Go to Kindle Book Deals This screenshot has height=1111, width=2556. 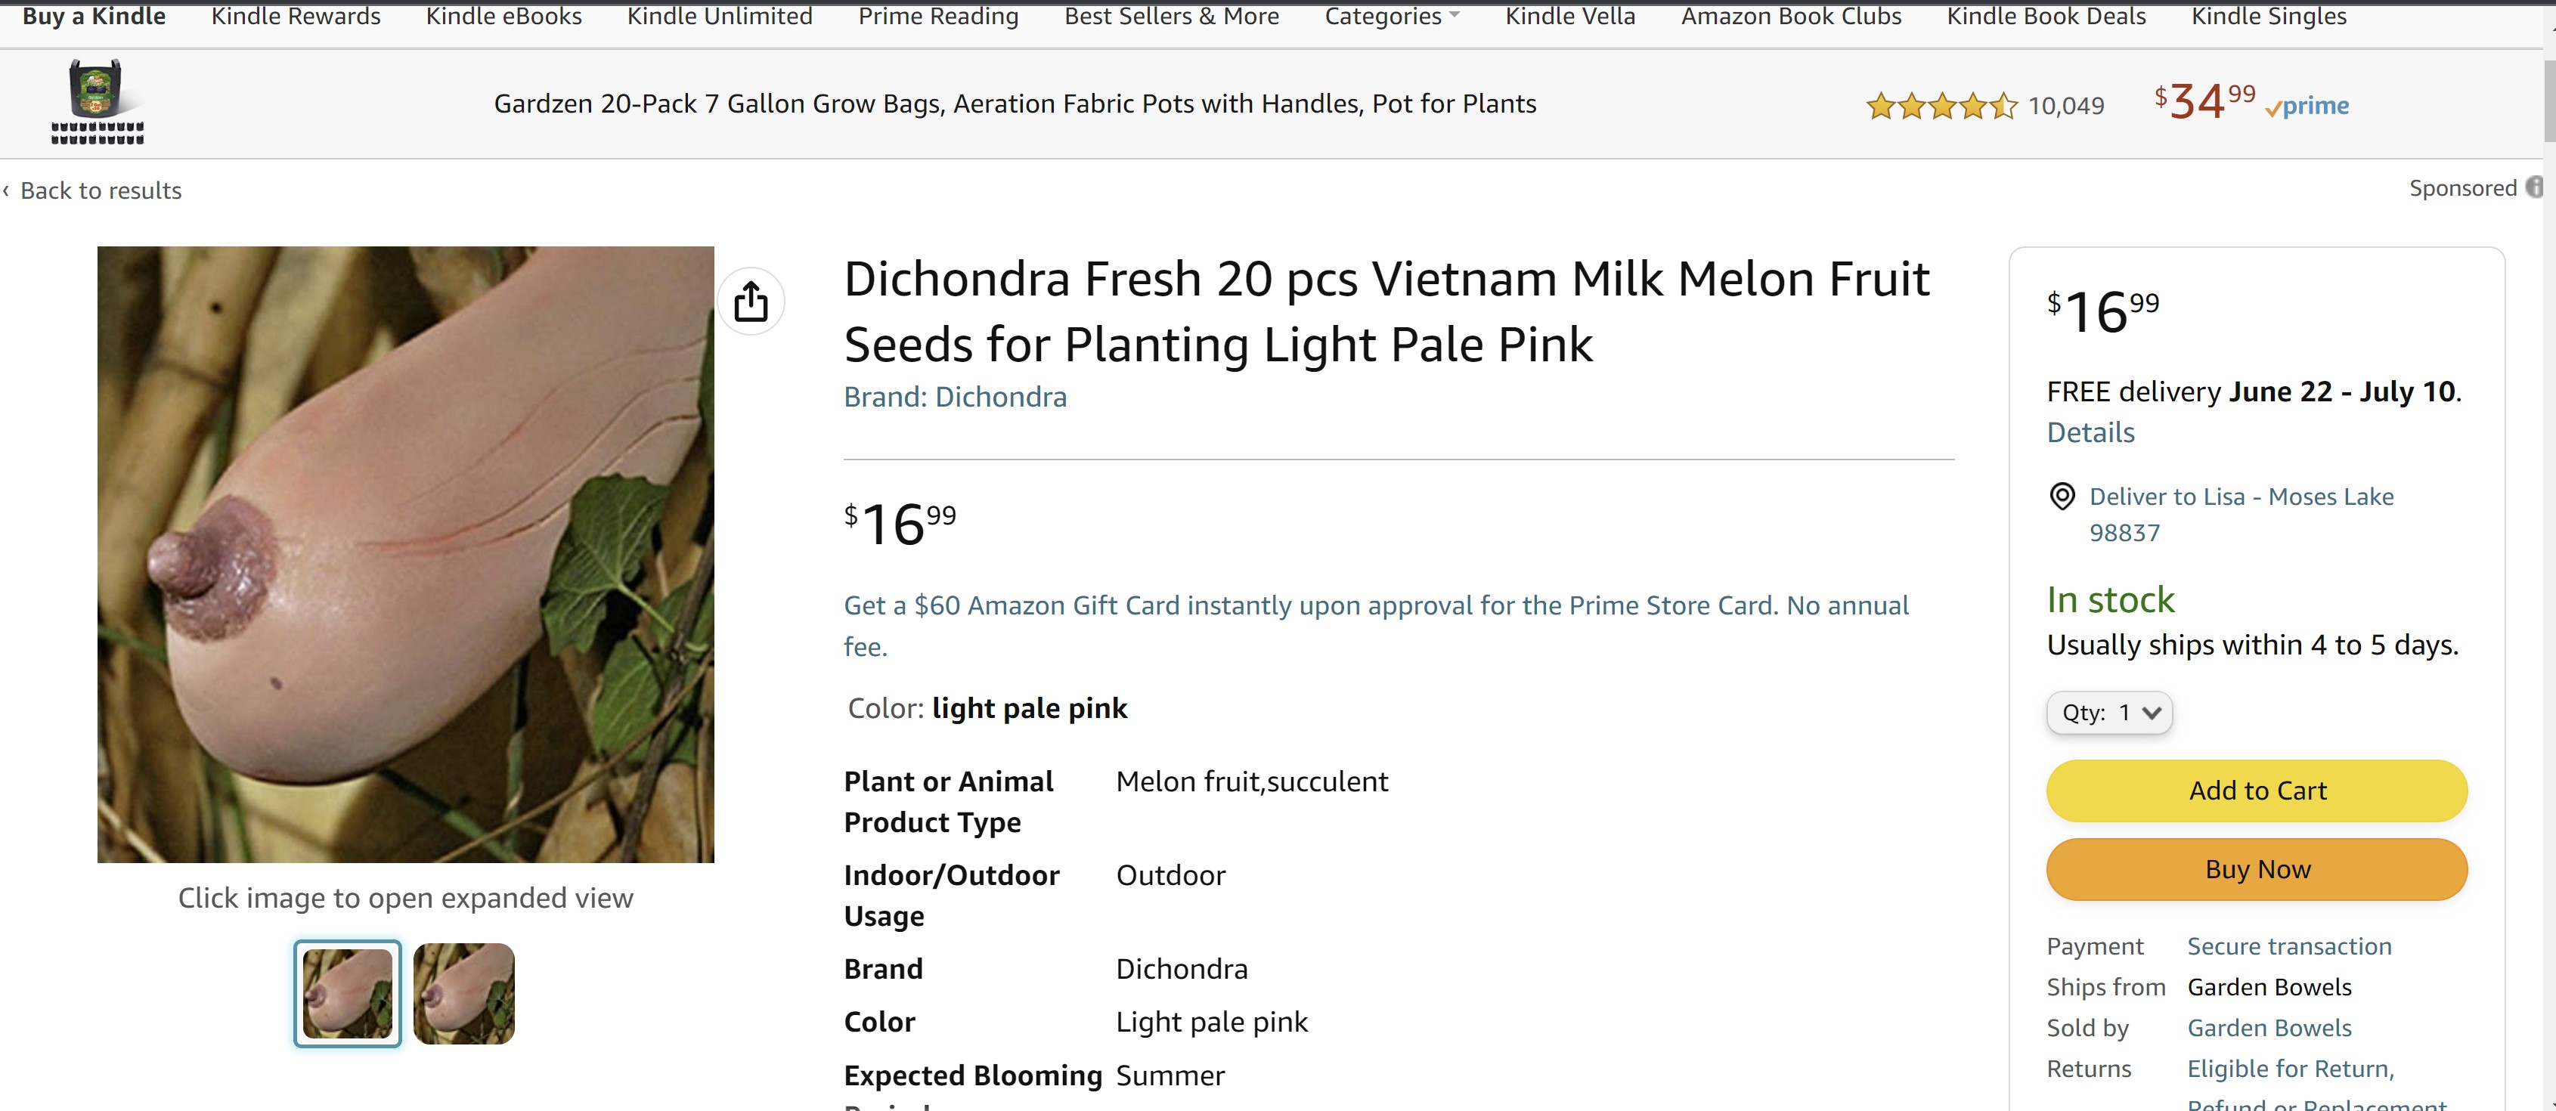click(x=2046, y=16)
